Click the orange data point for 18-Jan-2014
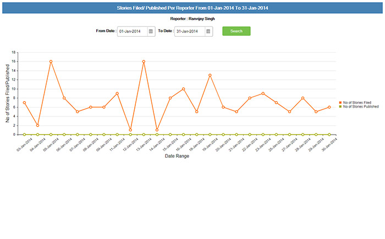This screenshot has height=239, width=385. [197, 112]
